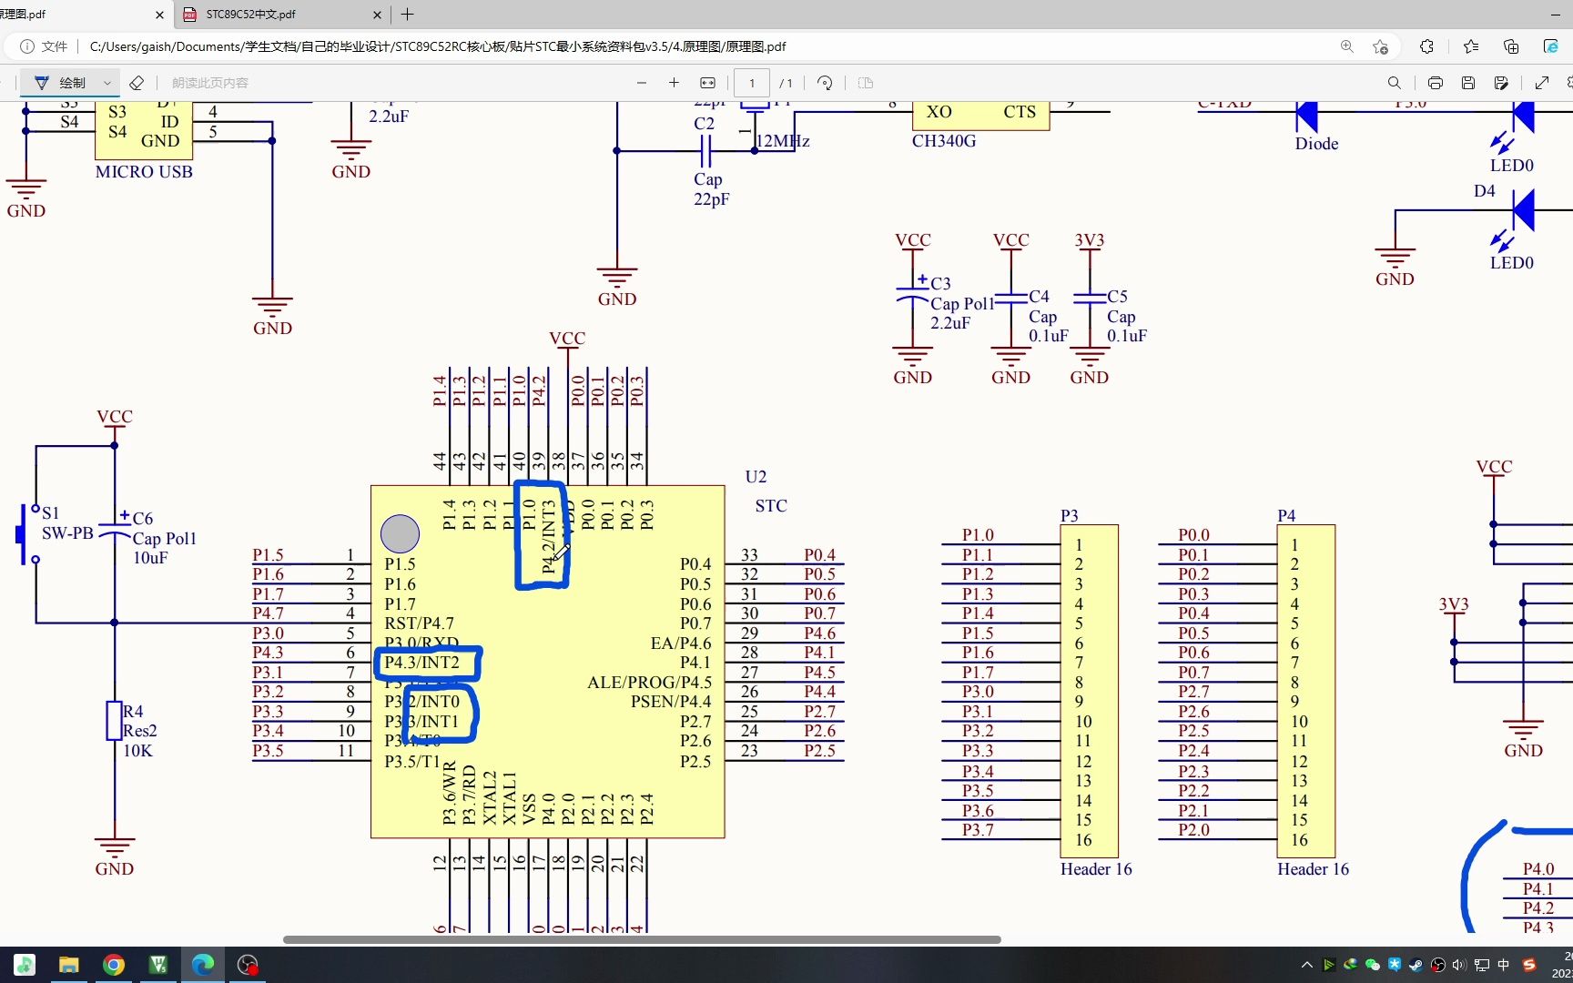Toggle Chinese input mode indicator 中

tap(1504, 965)
